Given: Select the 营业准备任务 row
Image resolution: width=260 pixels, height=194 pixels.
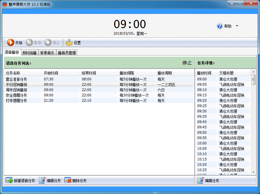Looking at the screenshot, I should click(99, 79).
